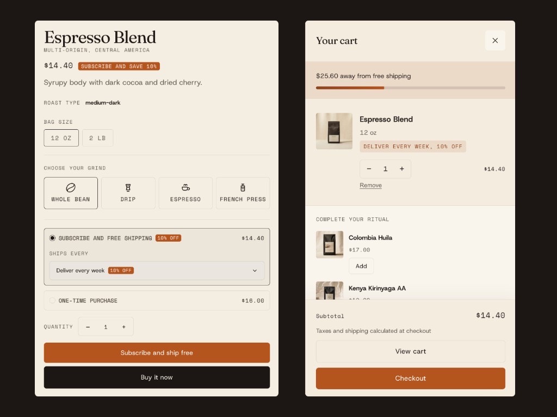557x417 pixels.
Task: Click the Buy it now button
Action: tap(157, 377)
